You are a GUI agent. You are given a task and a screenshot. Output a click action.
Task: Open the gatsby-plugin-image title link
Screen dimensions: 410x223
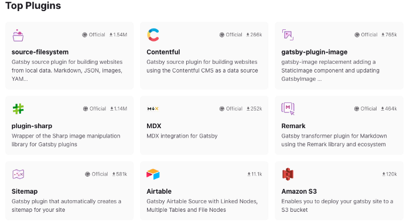(315, 52)
